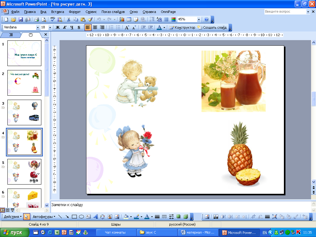This screenshot has height=237, width=316.
Task: Switch to Outline tab in slide pane
Action: point(11,35)
